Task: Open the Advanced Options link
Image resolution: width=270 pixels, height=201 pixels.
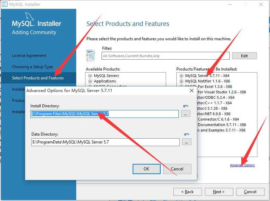Action: (242, 165)
